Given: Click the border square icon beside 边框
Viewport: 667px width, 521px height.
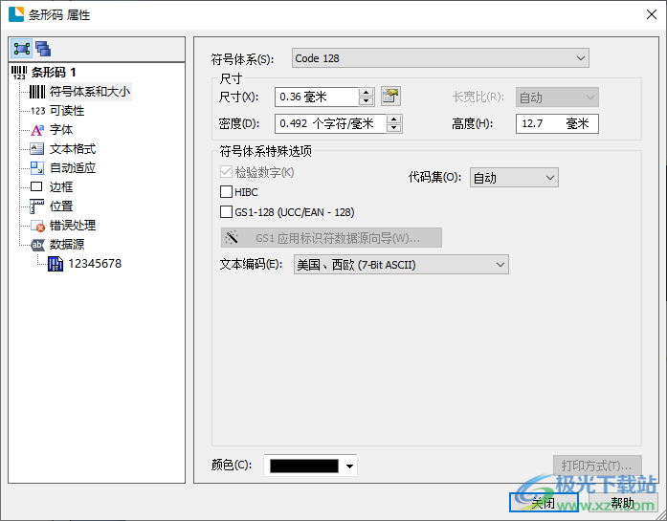Looking at the screenshot, I should coord(36,186).
